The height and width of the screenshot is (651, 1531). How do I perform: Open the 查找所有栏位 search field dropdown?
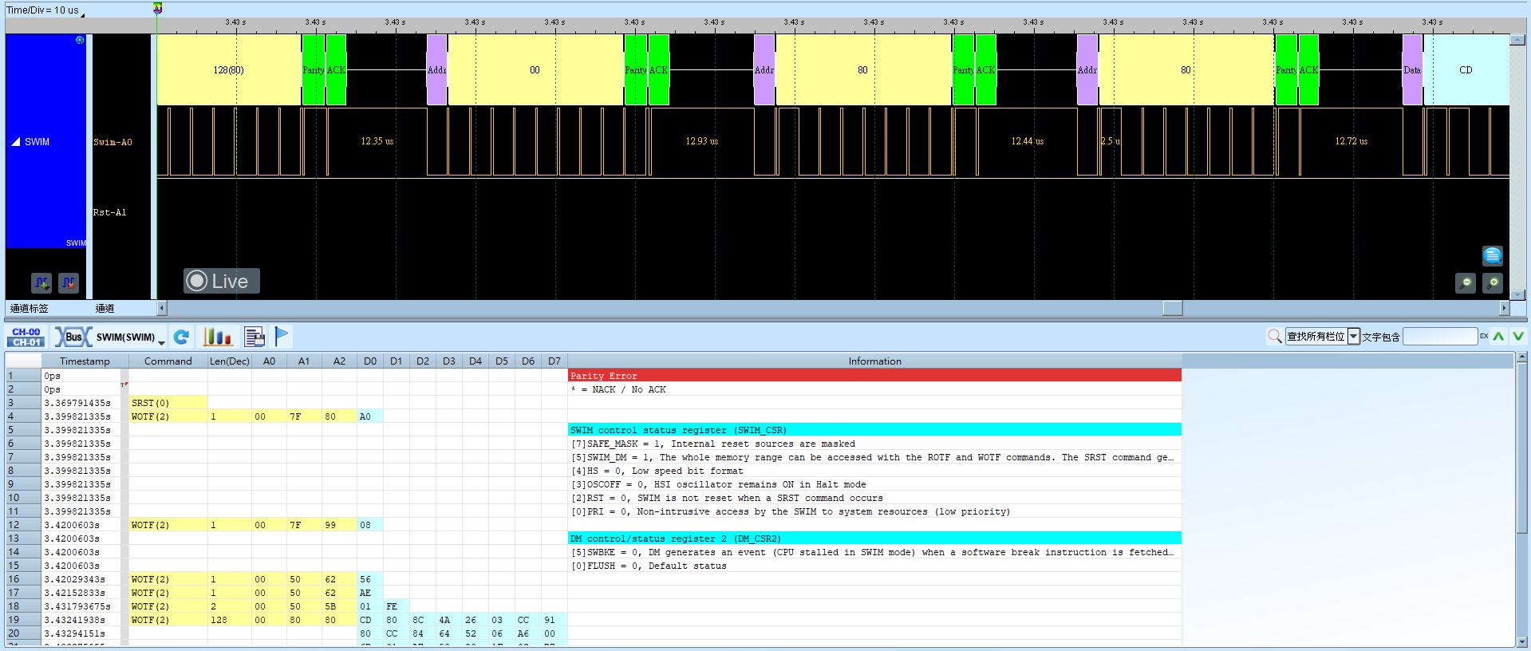click(1354, 337)
